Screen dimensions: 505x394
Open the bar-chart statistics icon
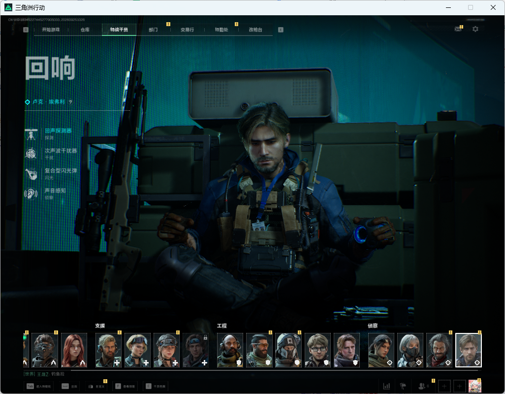point(386,386)
